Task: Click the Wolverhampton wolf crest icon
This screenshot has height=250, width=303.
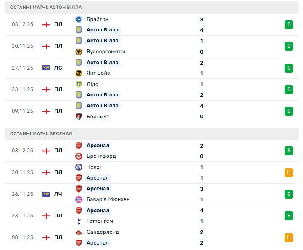Action: click(79, 52)
